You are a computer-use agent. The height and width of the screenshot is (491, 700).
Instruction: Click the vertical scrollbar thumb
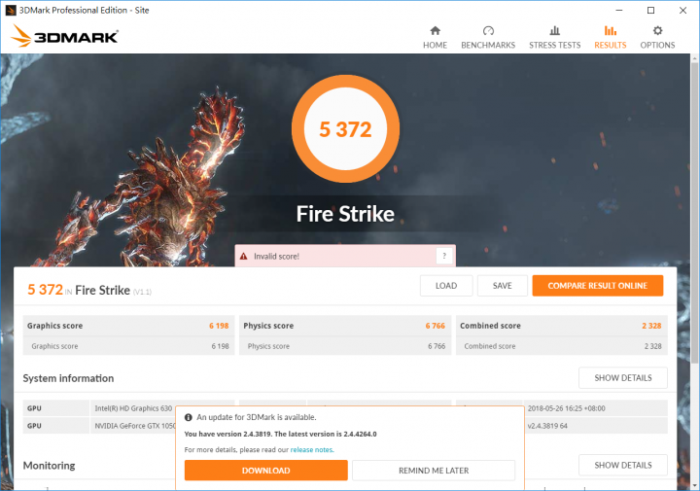(x=694, y=213)
